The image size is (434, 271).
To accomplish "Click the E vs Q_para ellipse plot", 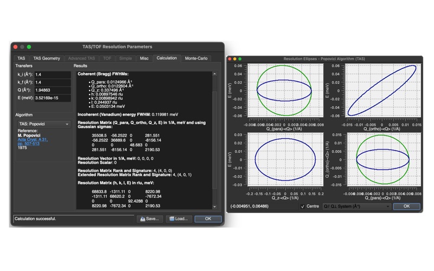I will pyautogui.click(x=285, y=91).
